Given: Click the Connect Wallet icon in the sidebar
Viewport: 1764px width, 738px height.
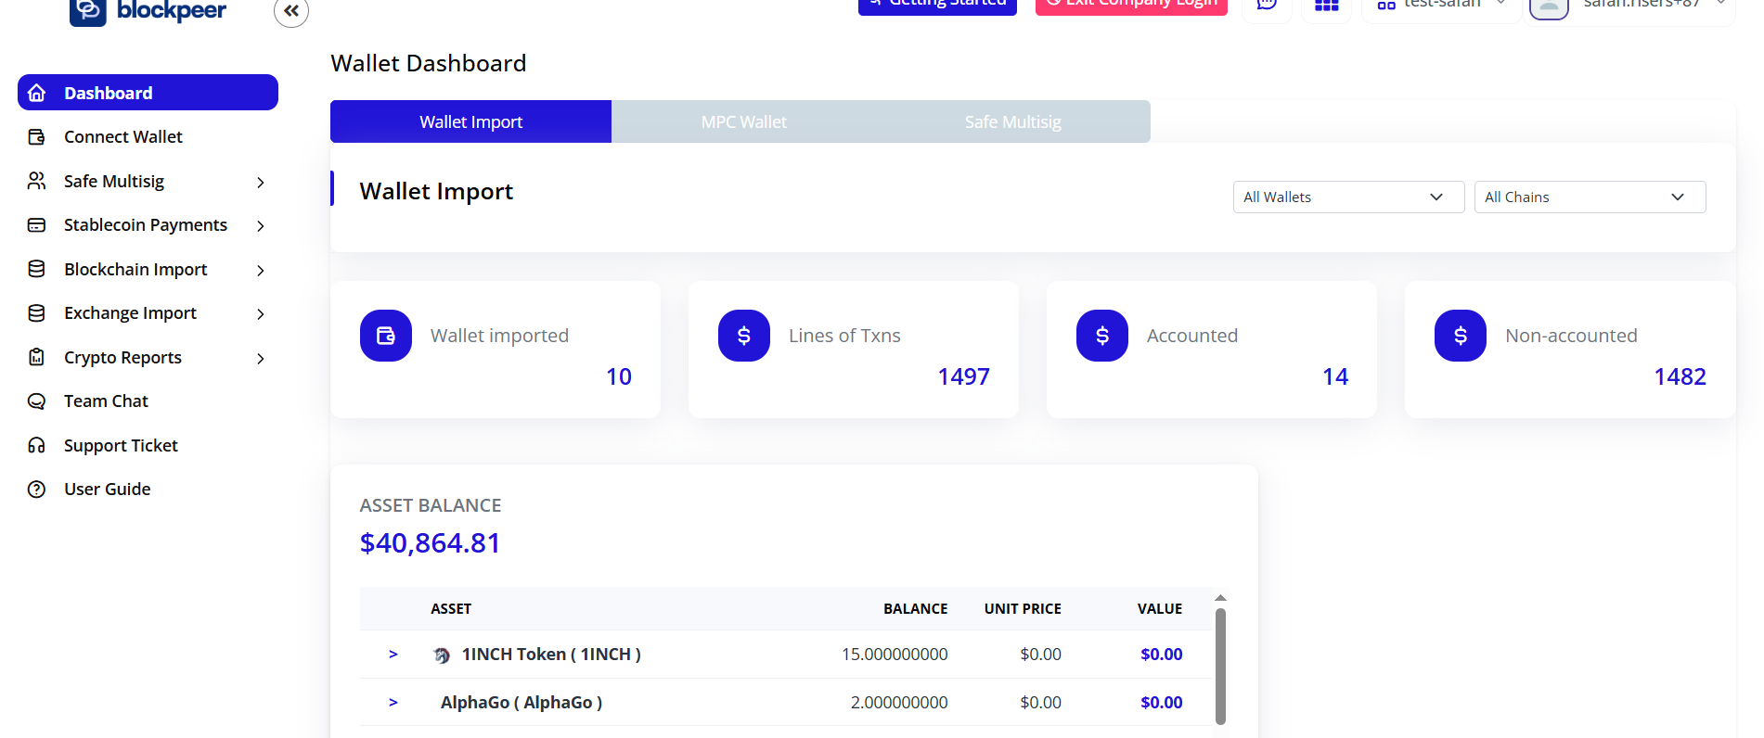Looking at the screenshot, I should (37, 137).
